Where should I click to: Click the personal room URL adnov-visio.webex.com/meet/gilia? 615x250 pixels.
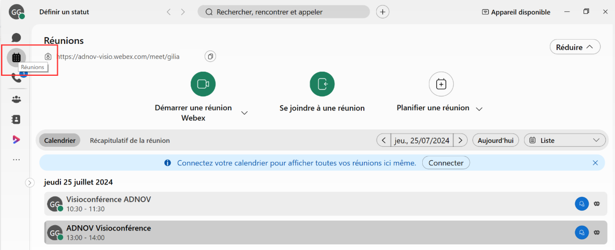coord(118,57)
